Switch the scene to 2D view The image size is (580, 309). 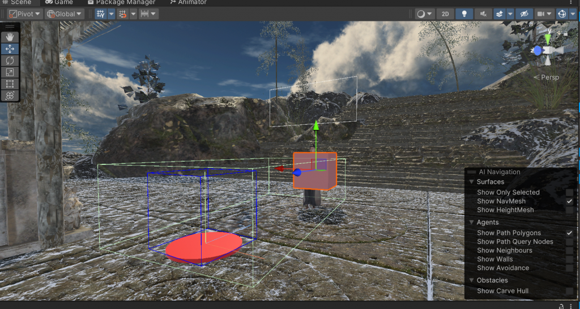pyautogui.click(x=445, y=14)
